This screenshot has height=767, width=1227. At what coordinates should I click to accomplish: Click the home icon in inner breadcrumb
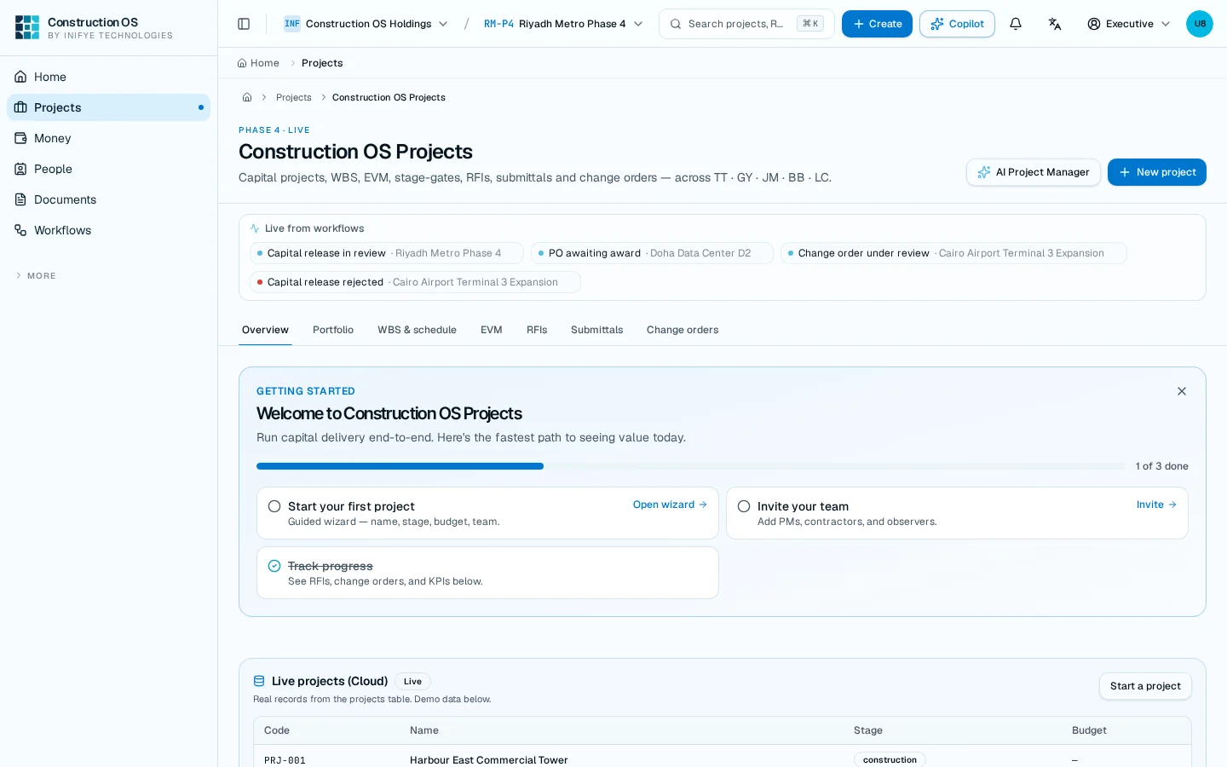pyautogui.click(x=247, y=97)
